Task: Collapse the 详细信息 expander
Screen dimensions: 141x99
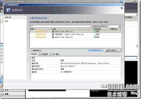Action: point(31,51)
